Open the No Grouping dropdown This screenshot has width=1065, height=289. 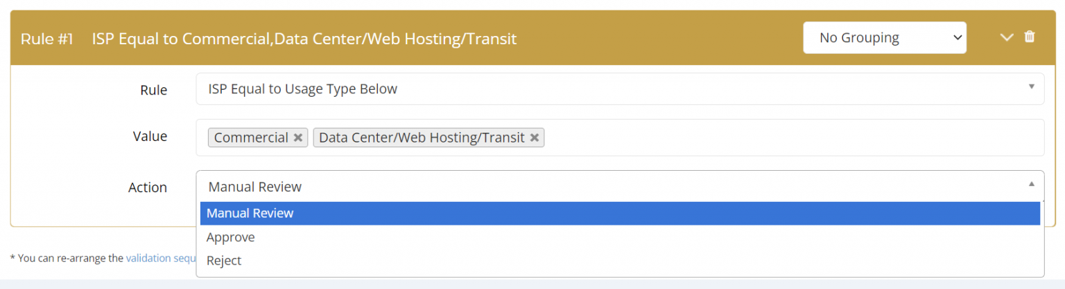click(884, 37)
